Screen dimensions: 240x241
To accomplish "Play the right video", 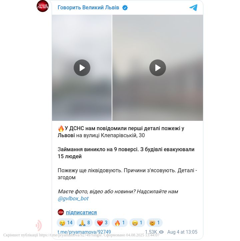I will point(158,68).
